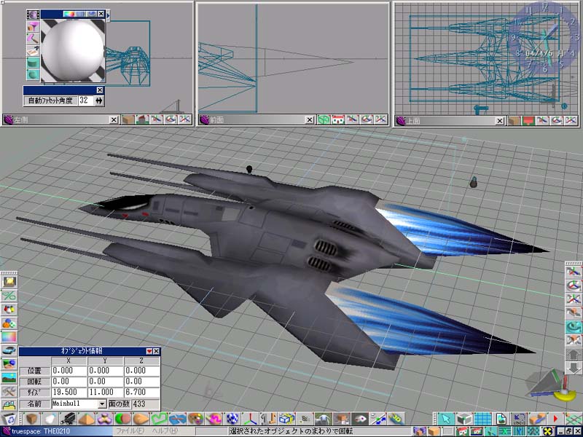Select the settings tools icon in left toolbar
583x437 pixels.
click(x=9, y=392)
